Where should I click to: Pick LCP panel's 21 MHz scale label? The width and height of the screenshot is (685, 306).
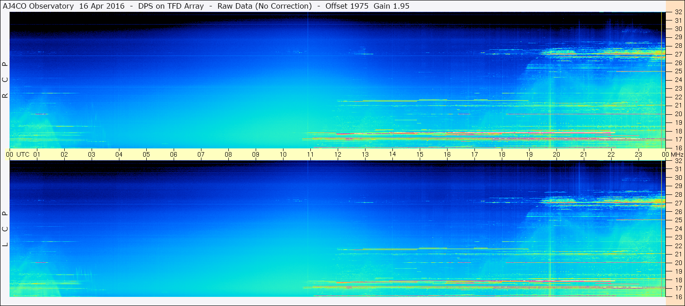[x=678, y=254]
